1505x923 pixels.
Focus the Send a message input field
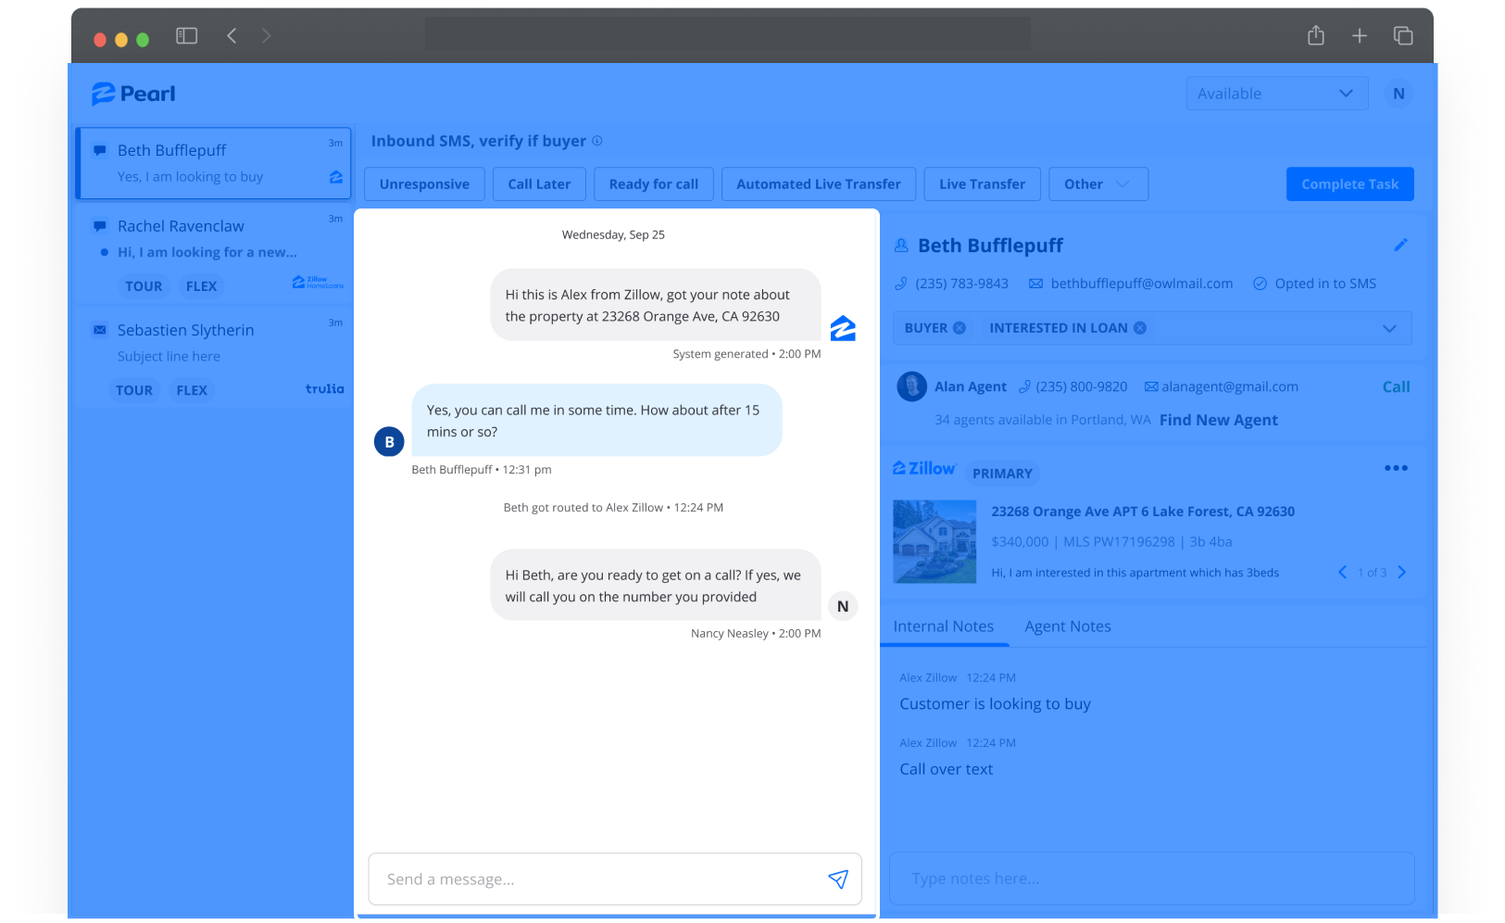615,879
